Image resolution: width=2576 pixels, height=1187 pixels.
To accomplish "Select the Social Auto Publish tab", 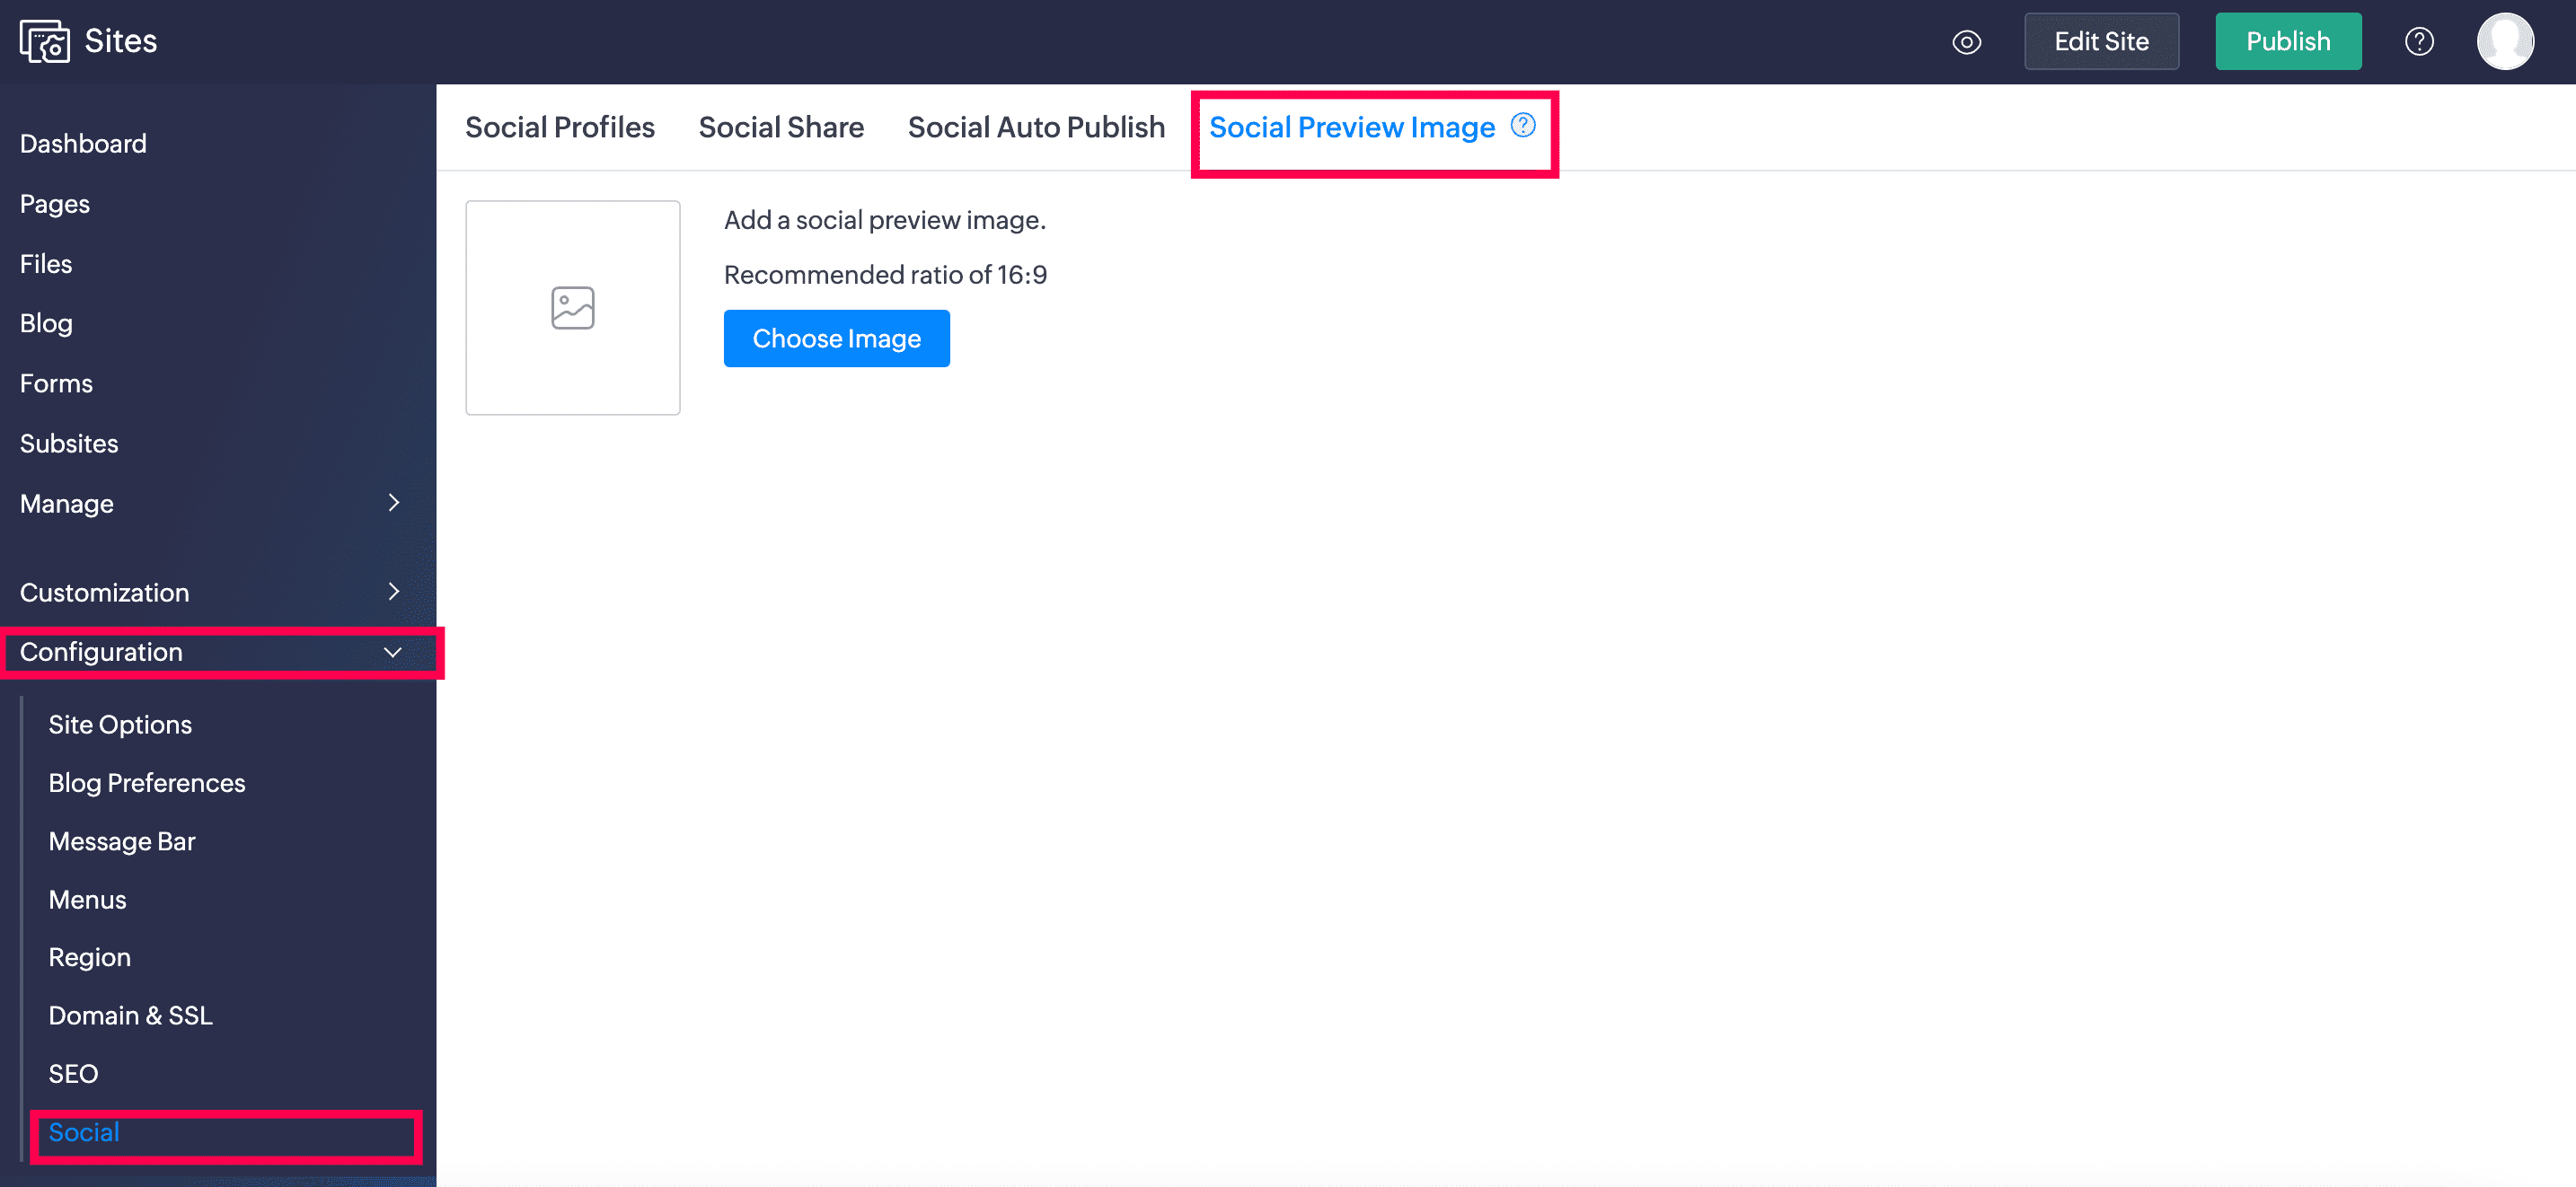I will pos(1036,127).
